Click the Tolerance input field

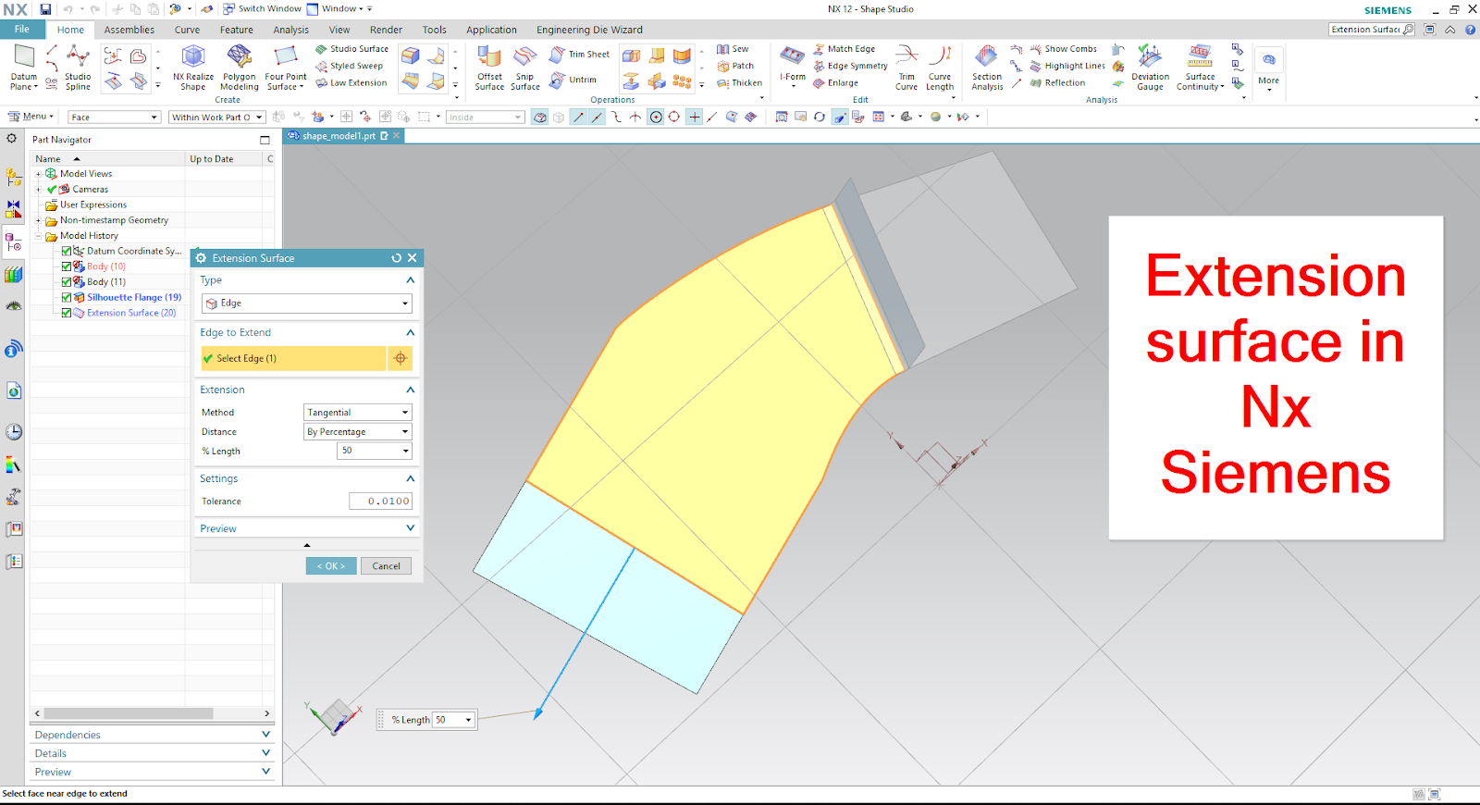380,502
